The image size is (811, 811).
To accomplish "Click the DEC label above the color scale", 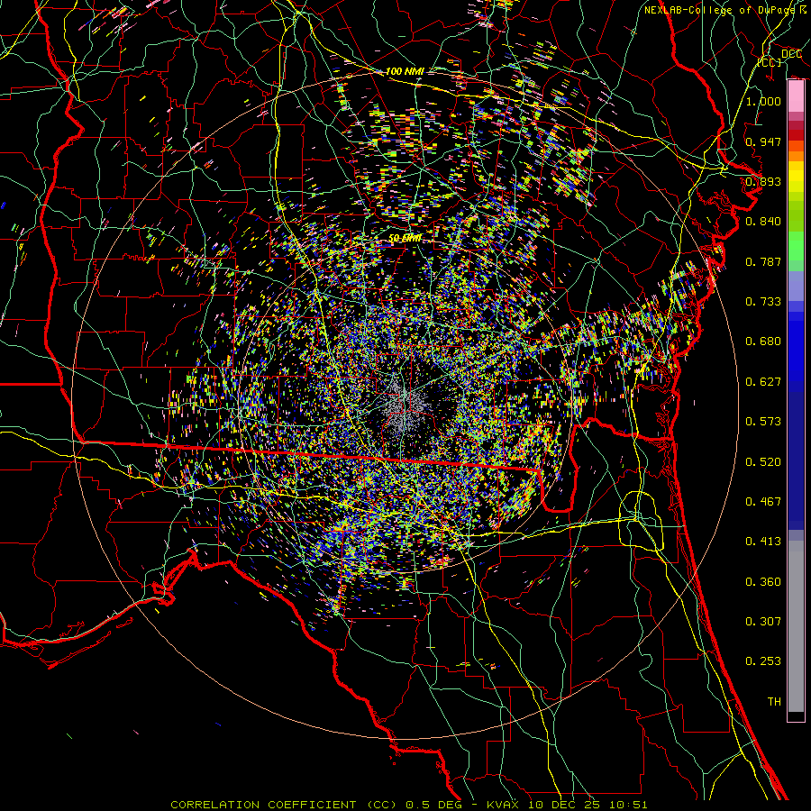I will [x=791, y=54].
